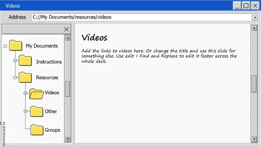Viewport: 261px width, 147px height.
Task: Expand the Instructions folder node
Action: [x=15, y=61]
